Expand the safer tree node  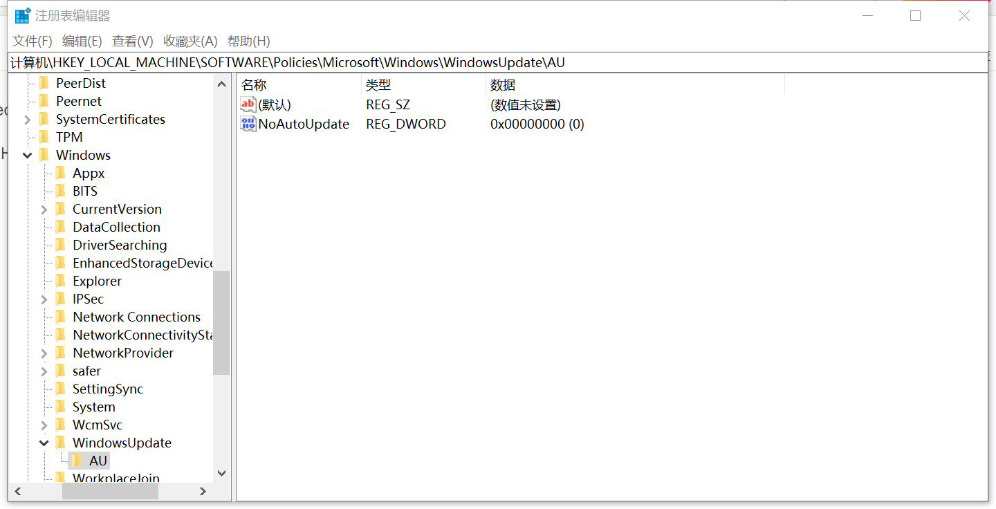pyautogui.click(x=44, y=371)
